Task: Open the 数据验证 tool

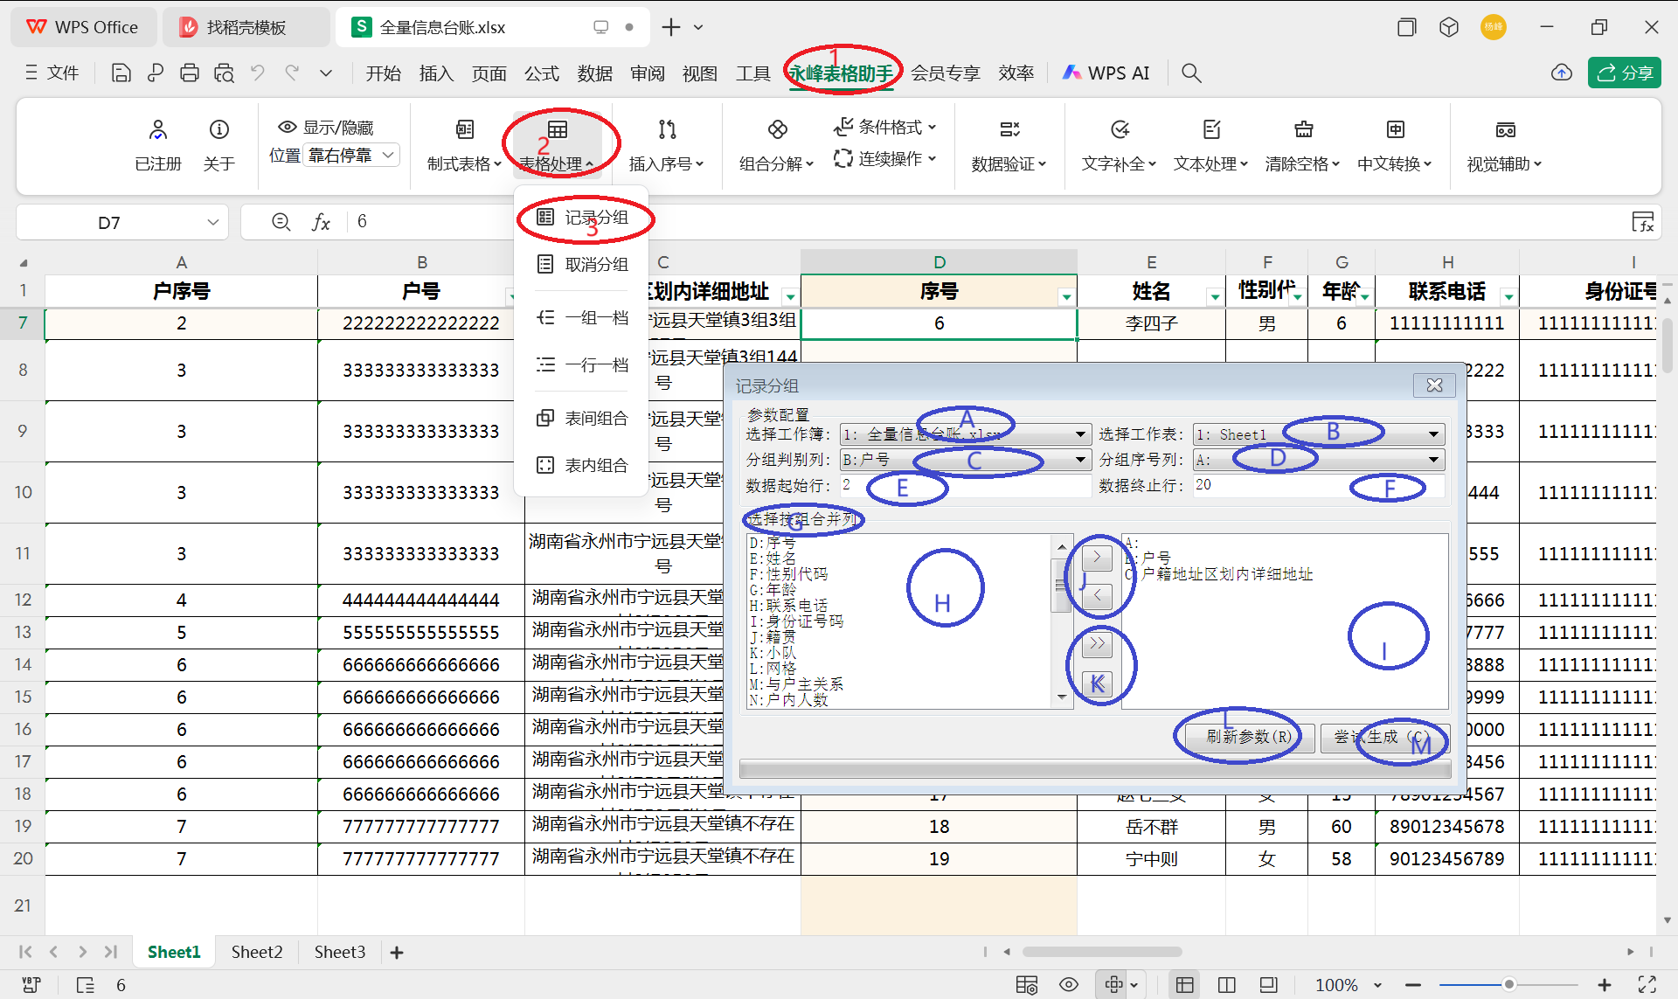Action: [x=1009, y=144]
